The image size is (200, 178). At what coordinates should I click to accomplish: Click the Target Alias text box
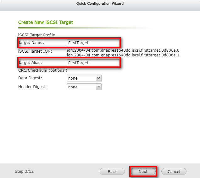(x=93, y=63)
